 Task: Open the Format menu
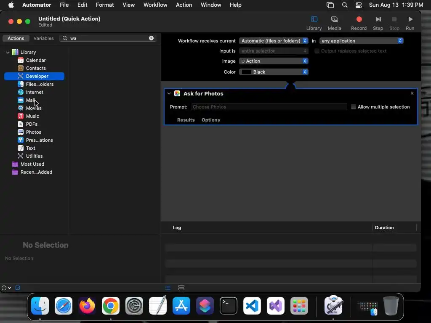(105, 5)
